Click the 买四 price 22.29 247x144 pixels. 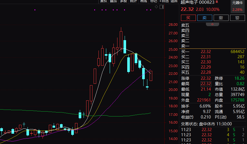click(206, 67)
